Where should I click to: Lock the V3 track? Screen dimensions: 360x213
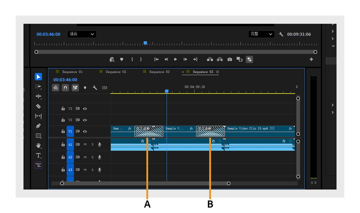pyautogui.click(x=63, y=108)
